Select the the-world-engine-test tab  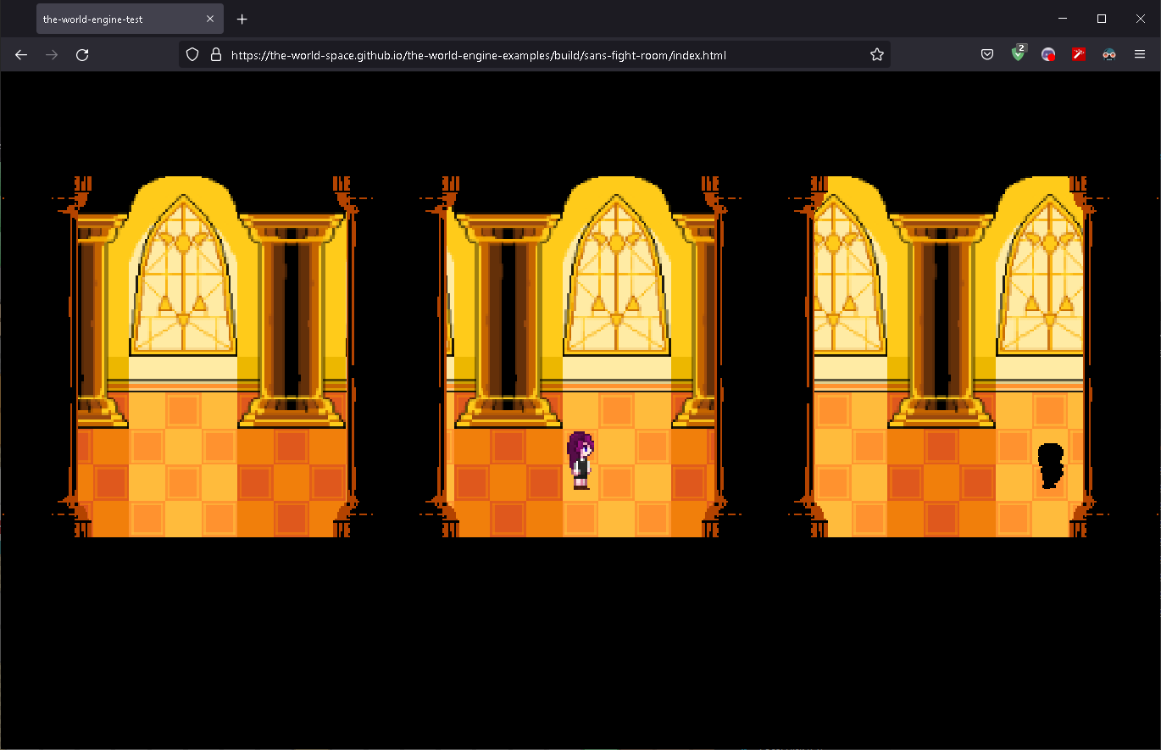tap(130, 19)
